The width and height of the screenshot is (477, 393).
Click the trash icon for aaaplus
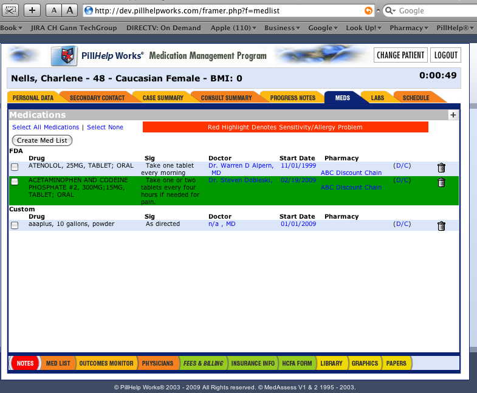[x=441, y=226]
